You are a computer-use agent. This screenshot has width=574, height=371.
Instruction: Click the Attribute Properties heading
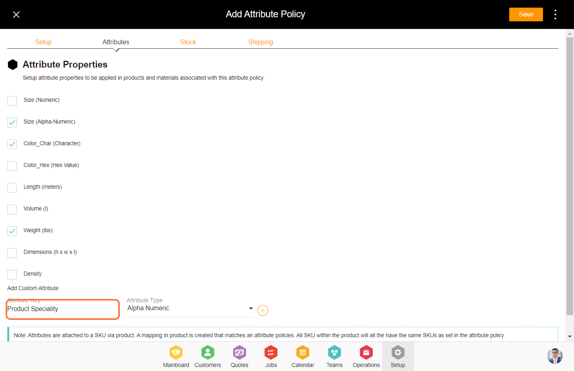65,64
